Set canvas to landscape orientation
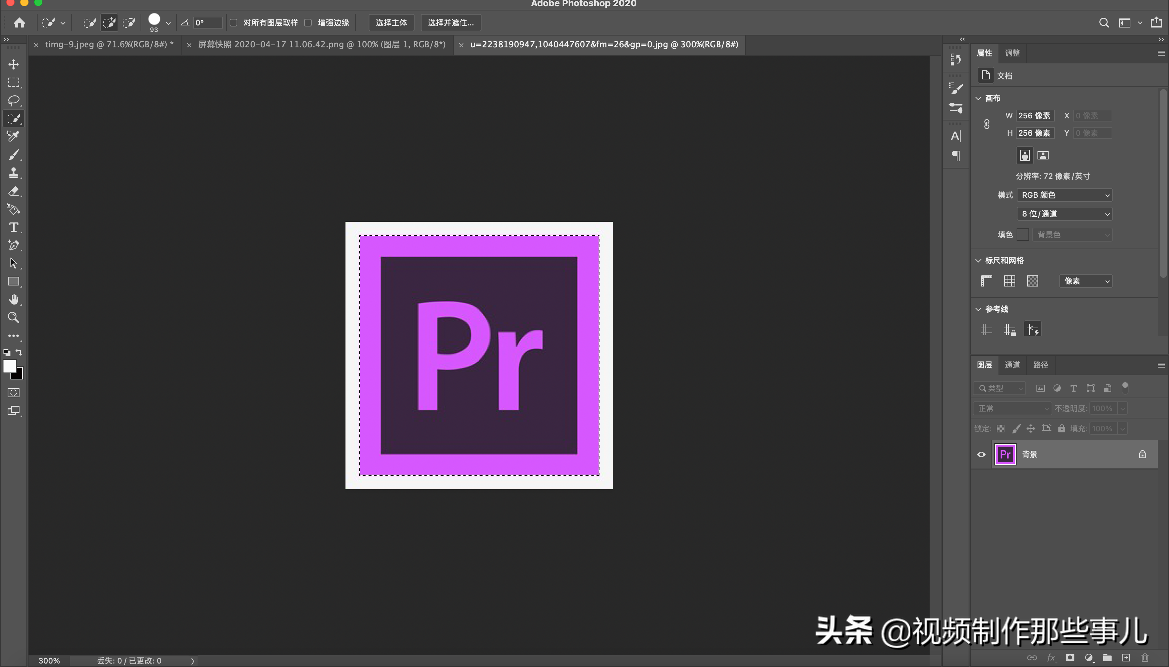This screenshot has height=667, width=1169. click(1043, 155)
